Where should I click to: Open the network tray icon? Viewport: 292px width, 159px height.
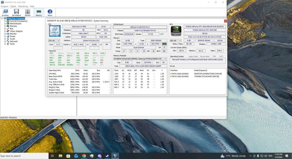(262, 156)
